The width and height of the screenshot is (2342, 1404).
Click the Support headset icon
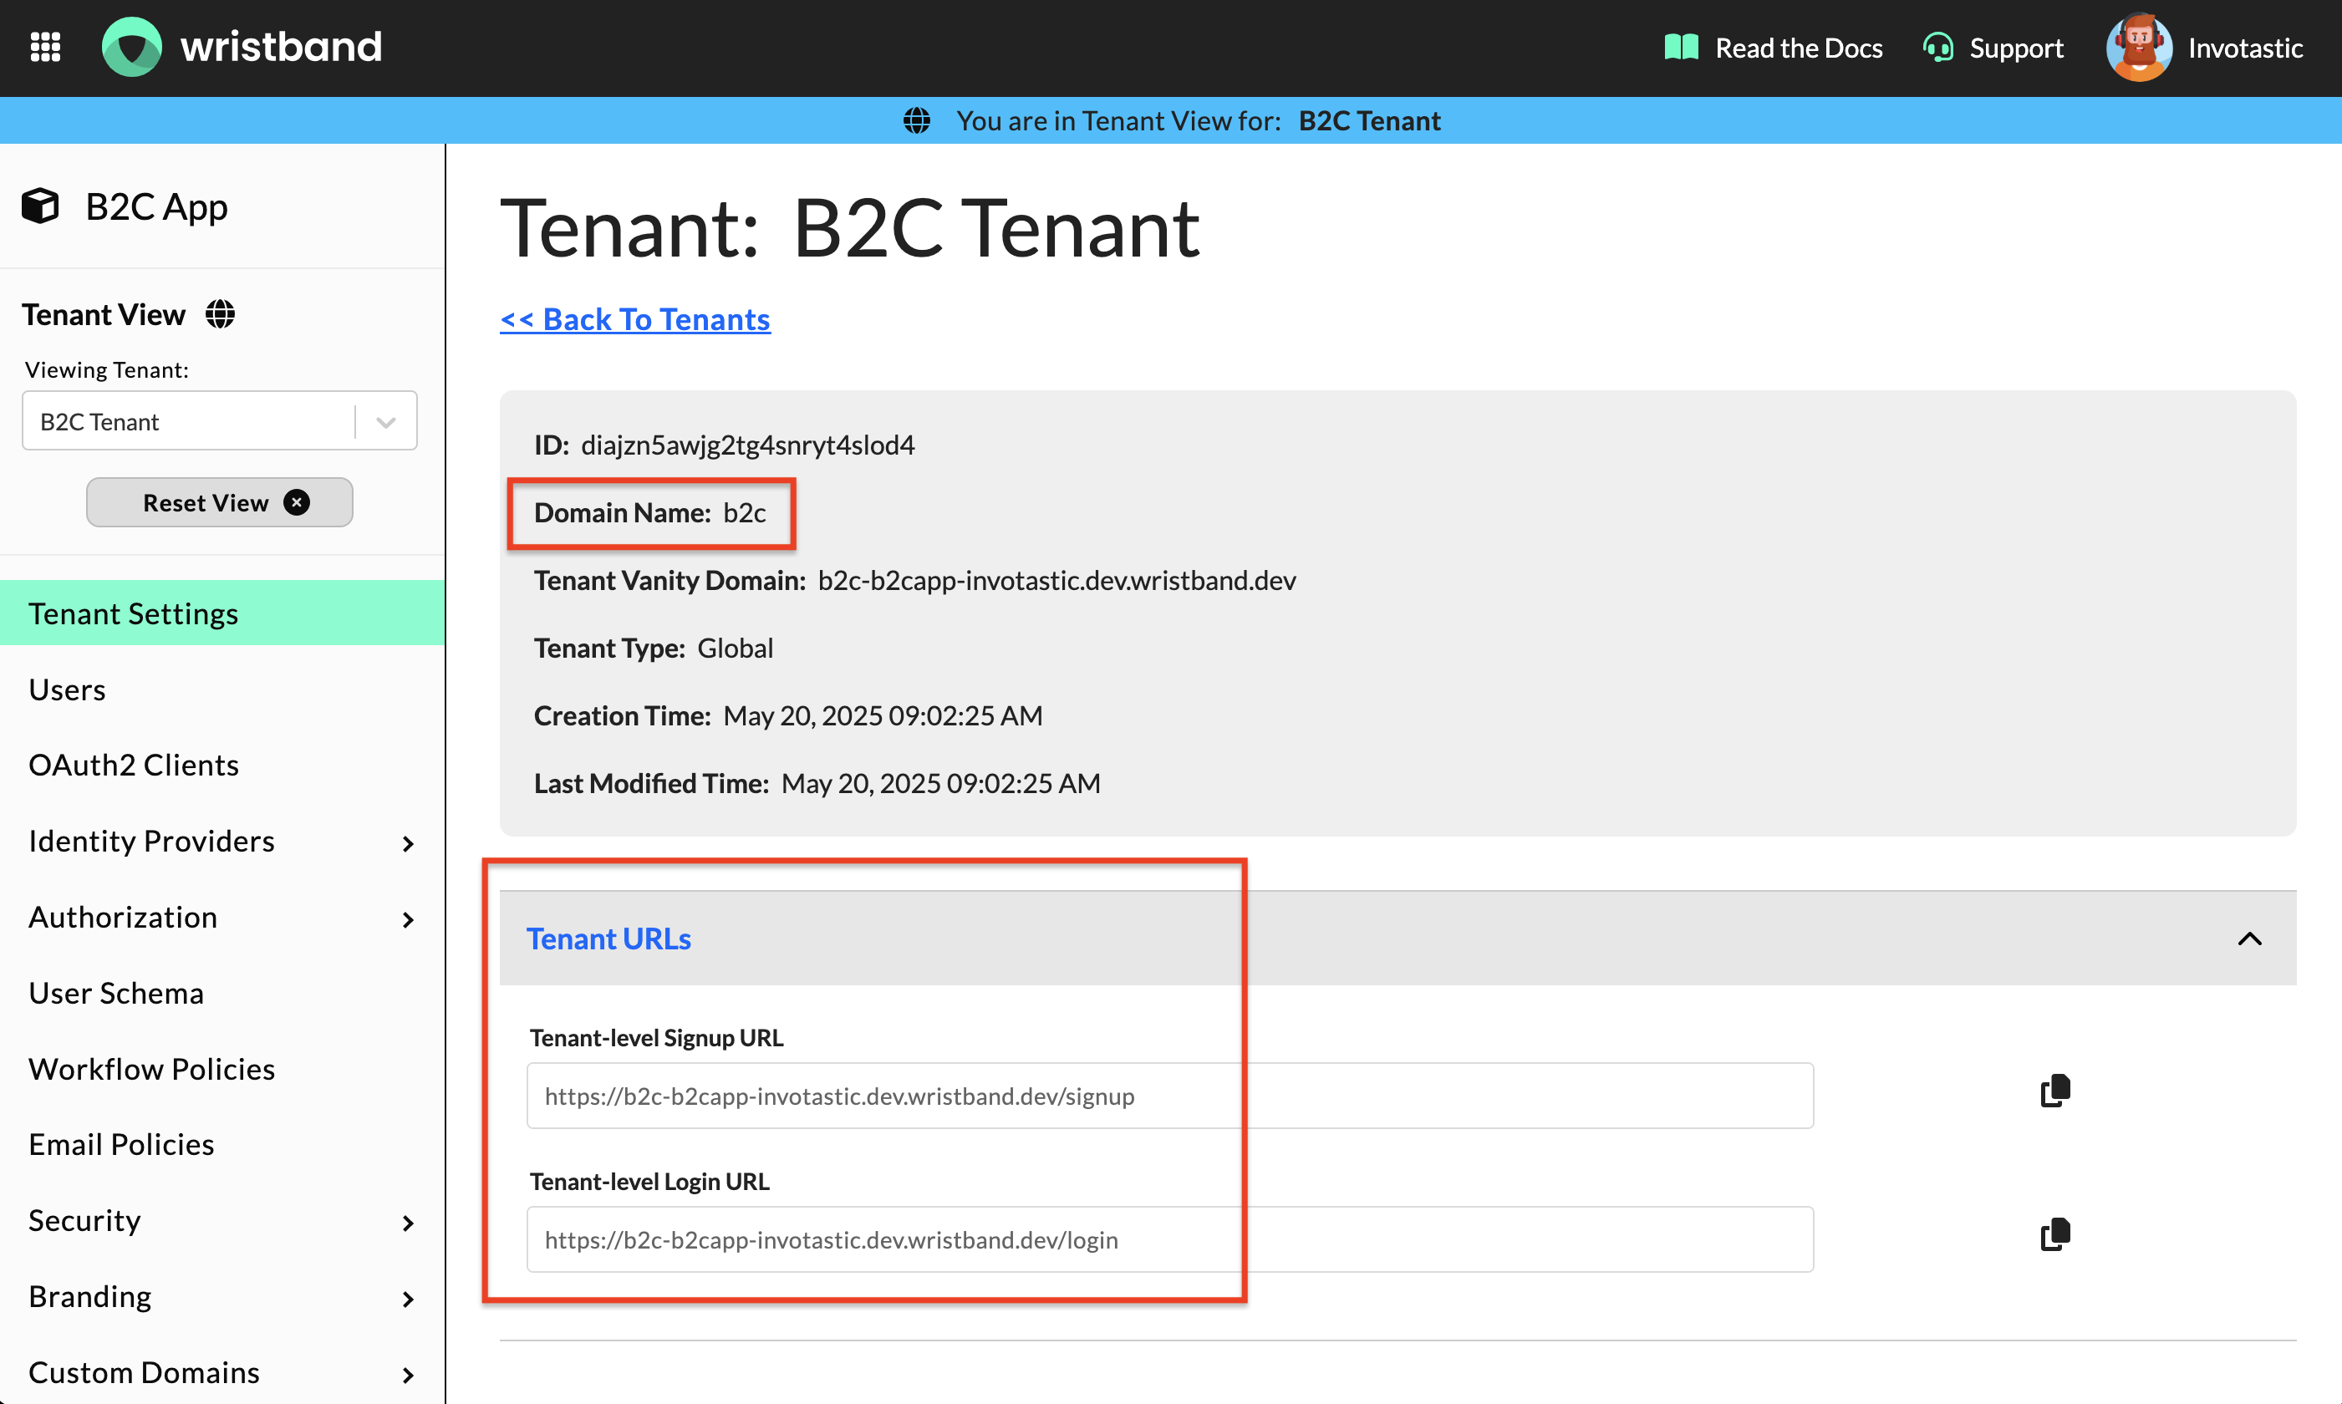1938,48
